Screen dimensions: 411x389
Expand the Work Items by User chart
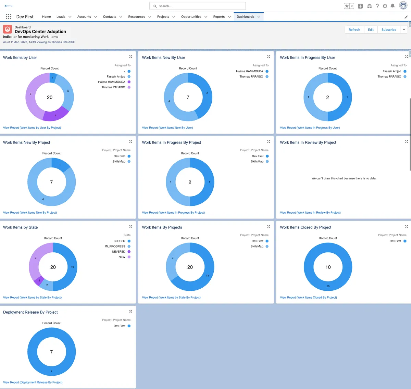(x=130, y=57)
